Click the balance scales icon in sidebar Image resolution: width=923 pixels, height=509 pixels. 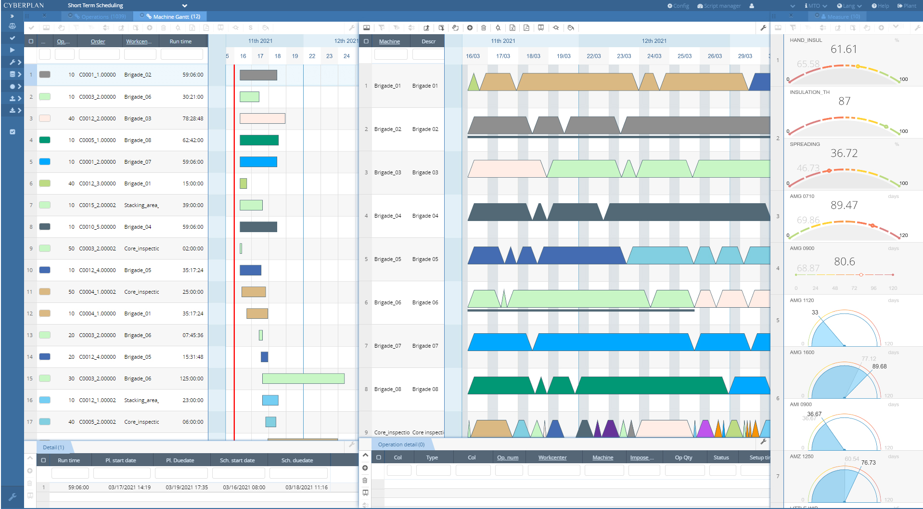tap(12, 26)
